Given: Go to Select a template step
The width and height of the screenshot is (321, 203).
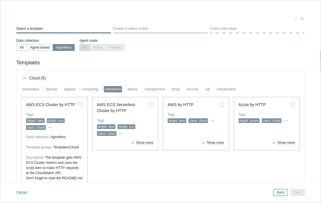Looking at the screenshot, I should pos(64,30).
